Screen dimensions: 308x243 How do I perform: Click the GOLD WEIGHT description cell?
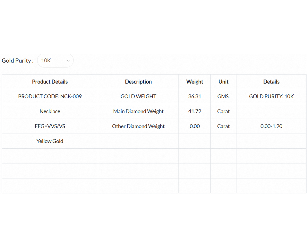pos(138,96)
